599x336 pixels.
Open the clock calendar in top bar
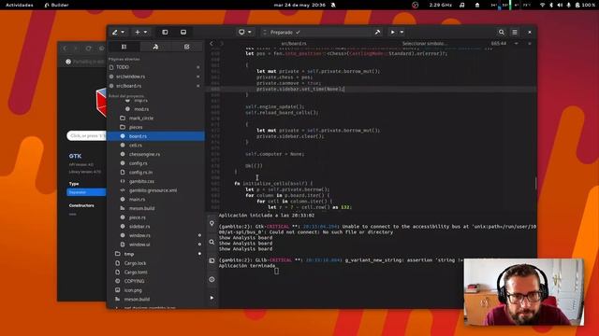[x=299, y=5]
